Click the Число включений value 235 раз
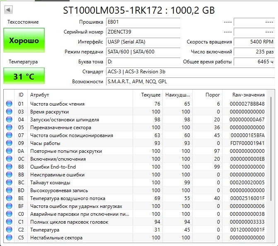The width and height of the screenshot is (278, 246). pos(254,52)
